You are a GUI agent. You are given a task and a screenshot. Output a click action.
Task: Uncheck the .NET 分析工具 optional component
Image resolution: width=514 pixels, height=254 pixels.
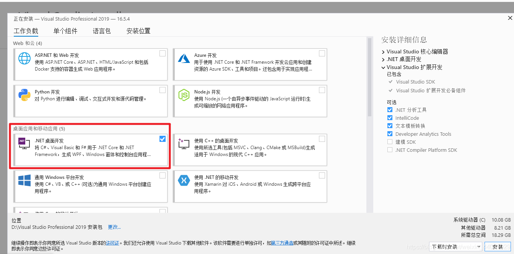(x=390, y=110)
